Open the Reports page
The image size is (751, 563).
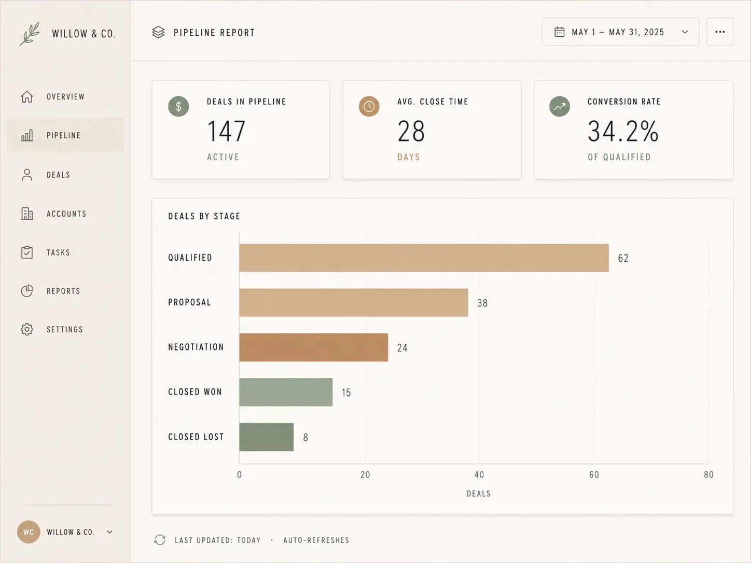pyautogui.click(x=65, y=291)
